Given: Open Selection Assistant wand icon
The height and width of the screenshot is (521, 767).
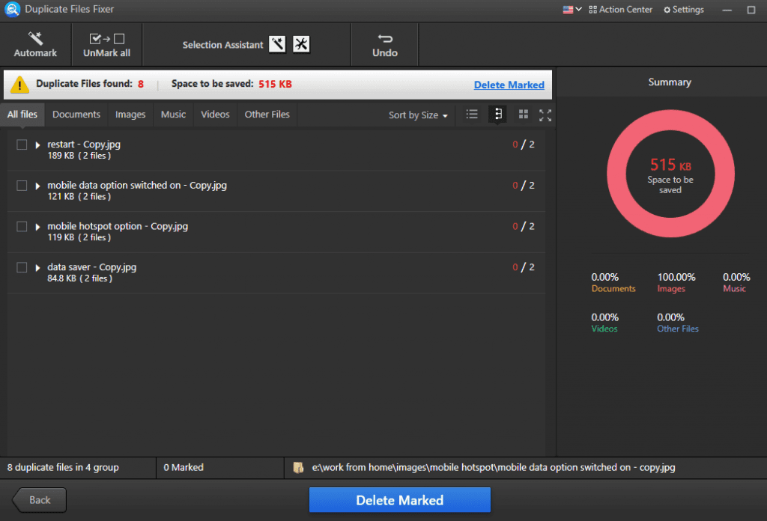Looking at the screenshot, I should pos(277,44).
